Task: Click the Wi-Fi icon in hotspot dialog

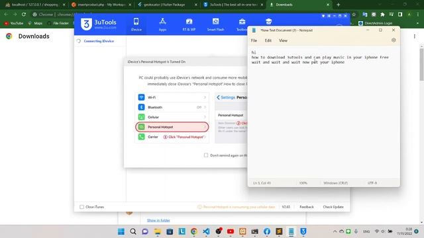Action: [141, 97]
